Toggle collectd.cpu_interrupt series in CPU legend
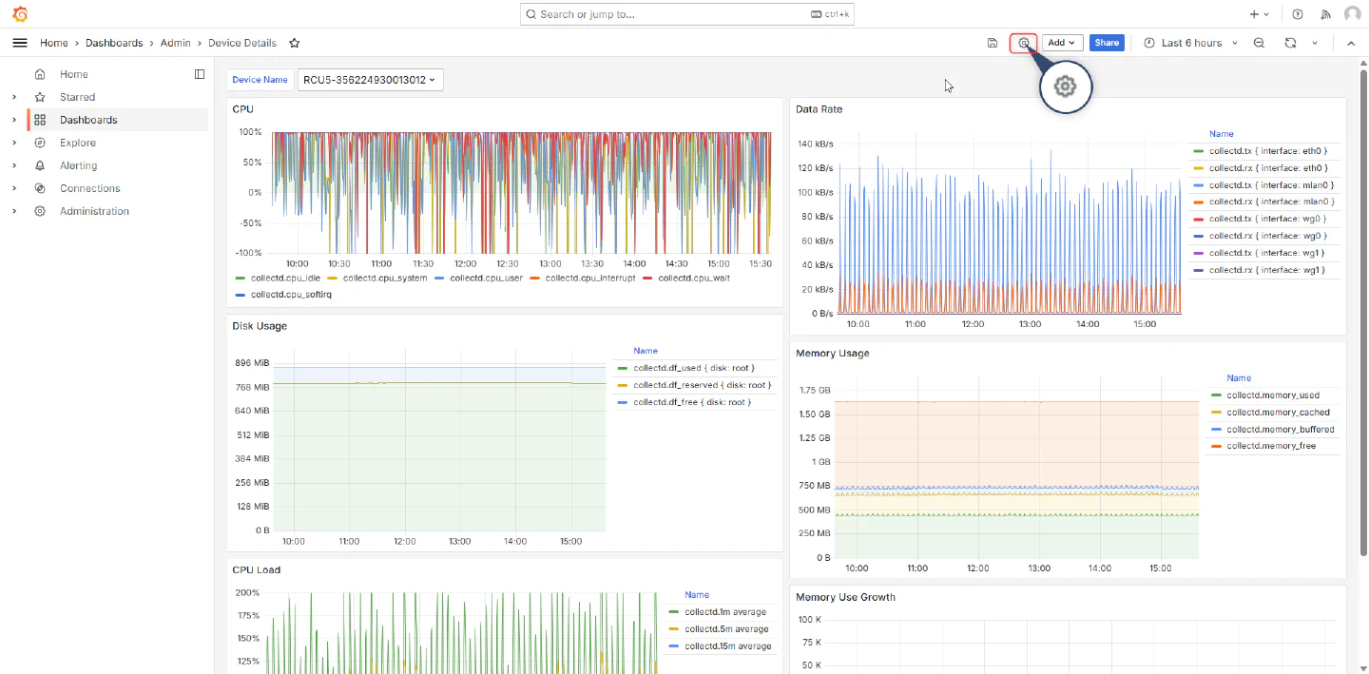 pos(590,278)
